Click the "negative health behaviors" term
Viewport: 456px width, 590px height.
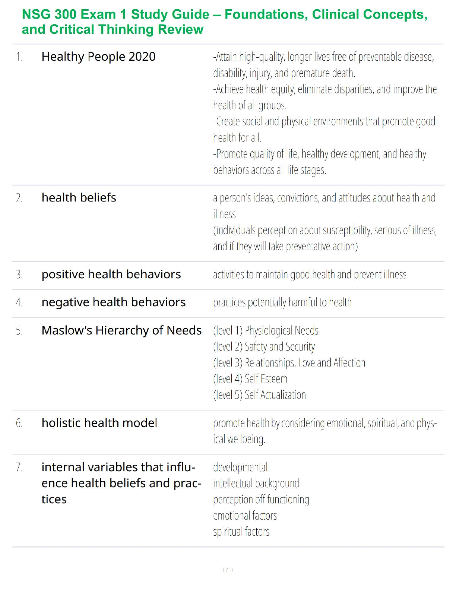(x=113, y=302)
